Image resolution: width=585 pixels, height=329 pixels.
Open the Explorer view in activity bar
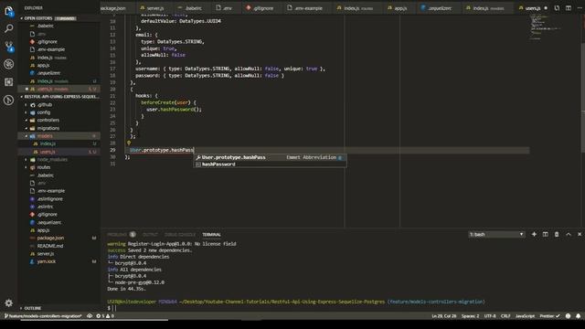tap(8, 11)
